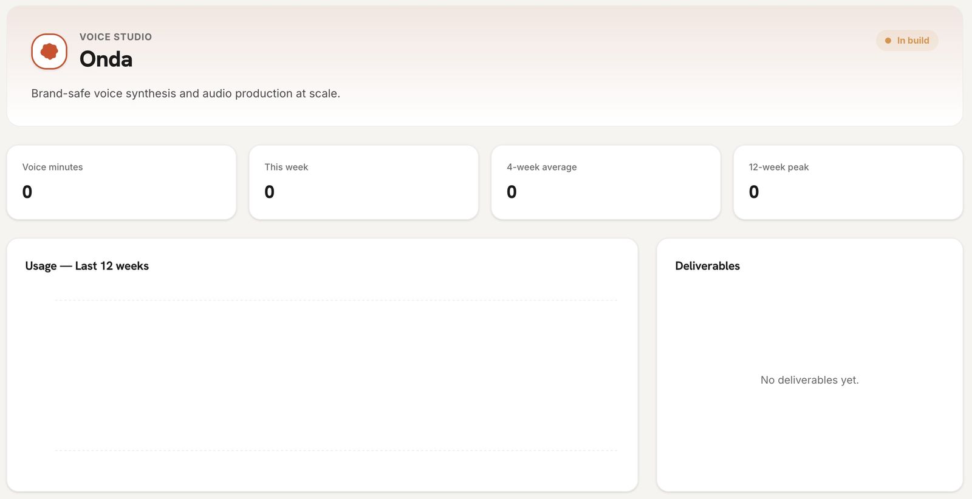The height and width of the screenshot is (499, 972).
Task: Click the bottom dashed baseline of chart
Action: pyautogui.click(x=336, y=450)
